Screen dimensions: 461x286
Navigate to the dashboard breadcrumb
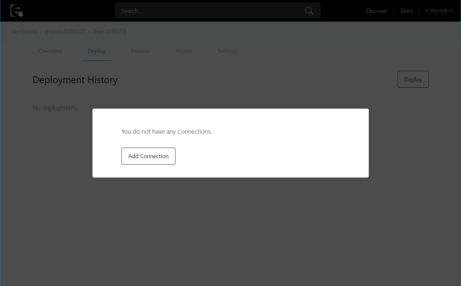(x=24, y=31)
